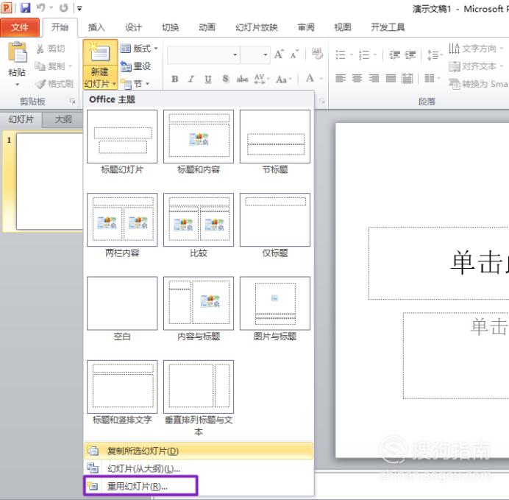Open the Customize Quick Access Toolbar arrow
The height and width of the screenshot is (500, 509).
click(x=79, y=8)
